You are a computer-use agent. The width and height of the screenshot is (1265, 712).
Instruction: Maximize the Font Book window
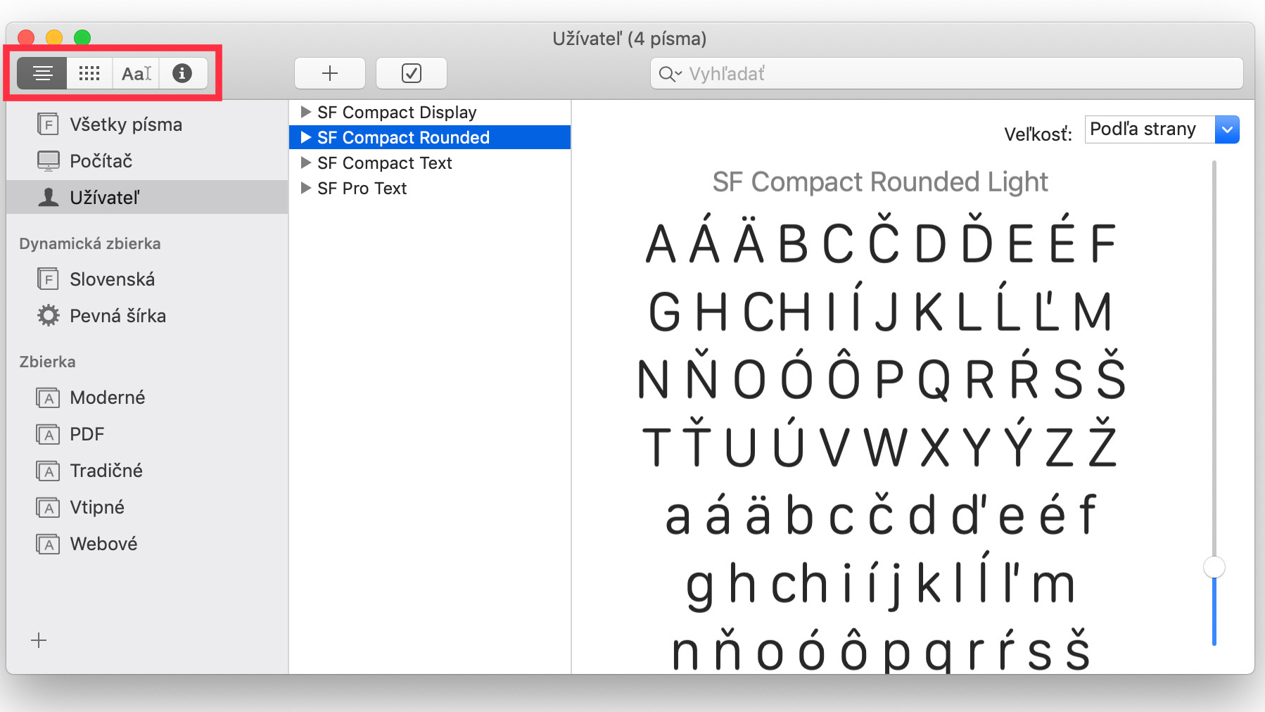tap(82, 38)
